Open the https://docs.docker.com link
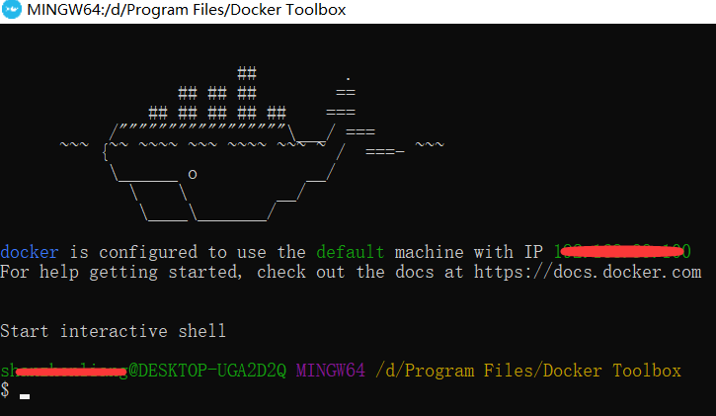 click(588, 272)
